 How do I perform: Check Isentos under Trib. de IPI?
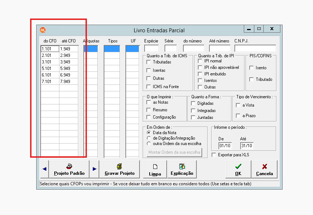tap(200, 80)
